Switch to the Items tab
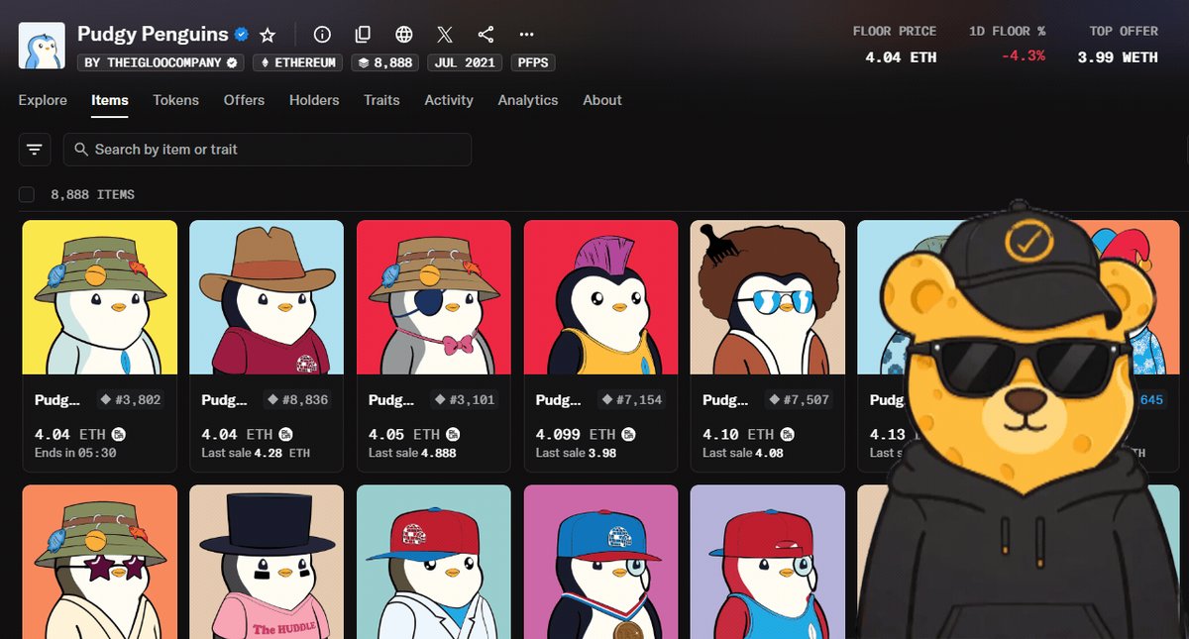1189x639 pixels. (x=110, y=100)
